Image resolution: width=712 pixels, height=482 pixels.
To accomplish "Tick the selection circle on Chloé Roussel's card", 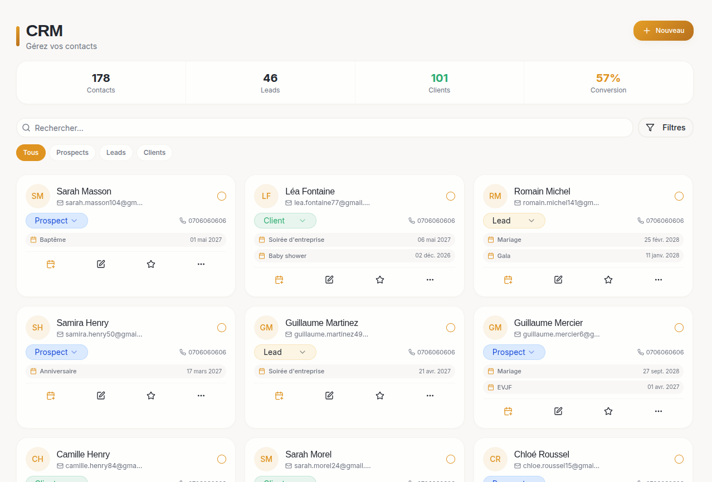I will point(679,459).
